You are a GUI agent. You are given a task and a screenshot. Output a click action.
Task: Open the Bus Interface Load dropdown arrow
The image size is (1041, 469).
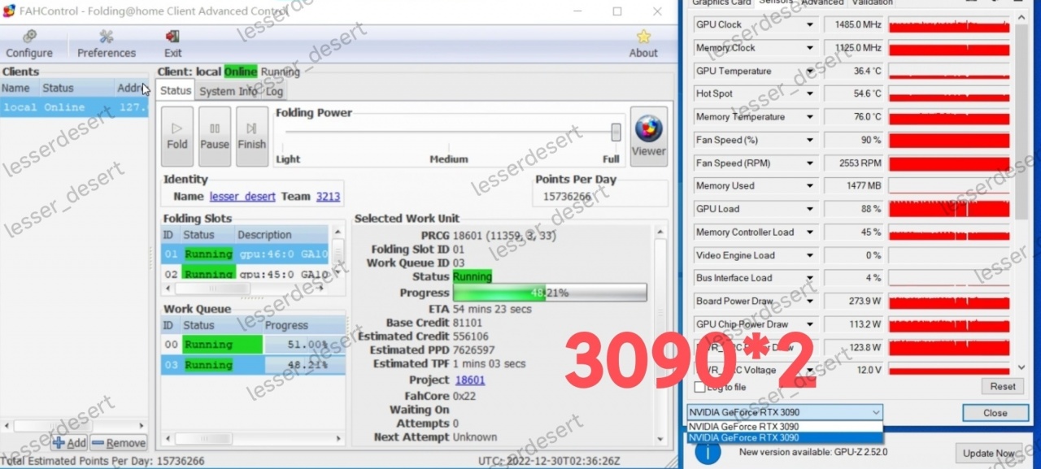coord(810,278)
